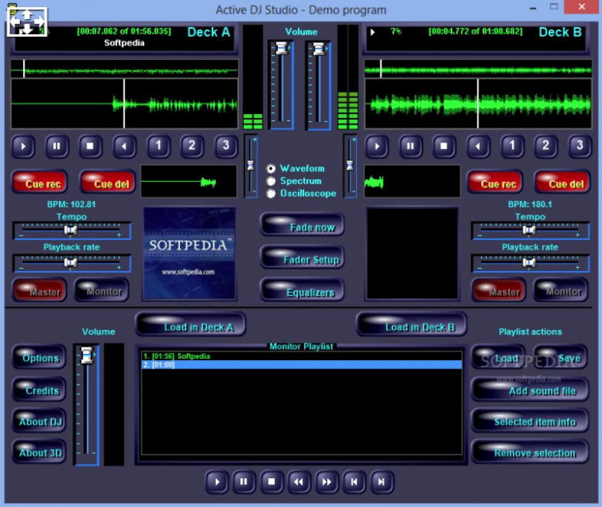The height and width of the screenshot is (507, 602).
Task: Record a cue on Deck A
Action: click(x=40, y=182)
